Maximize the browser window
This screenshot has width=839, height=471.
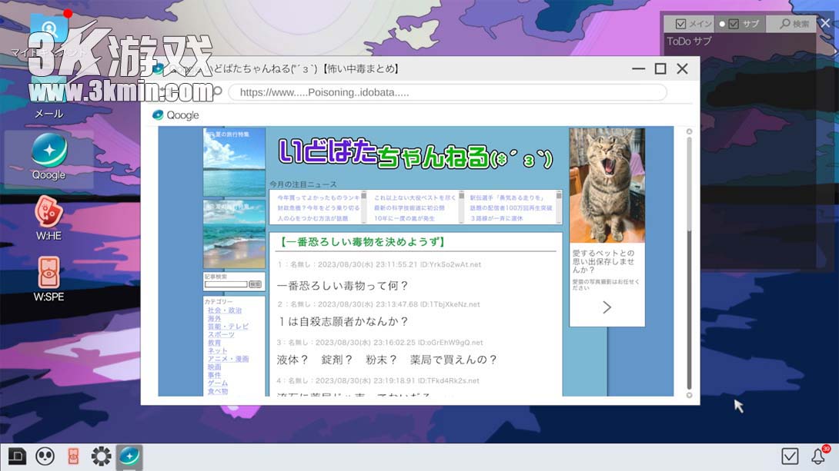coord(660,69)
